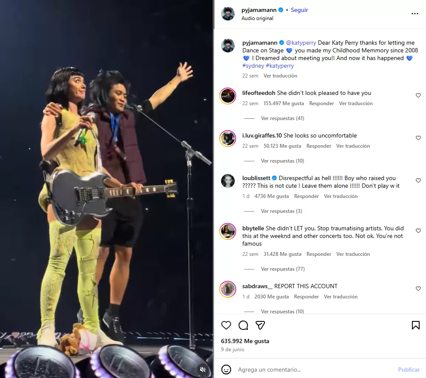The image size is (426, 378).
Task: Open the three-dot more options menu
Action: (x=415, y=14)
